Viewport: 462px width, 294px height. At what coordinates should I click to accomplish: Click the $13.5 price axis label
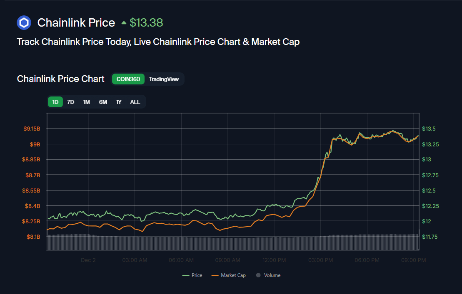[x=429, y=129]
